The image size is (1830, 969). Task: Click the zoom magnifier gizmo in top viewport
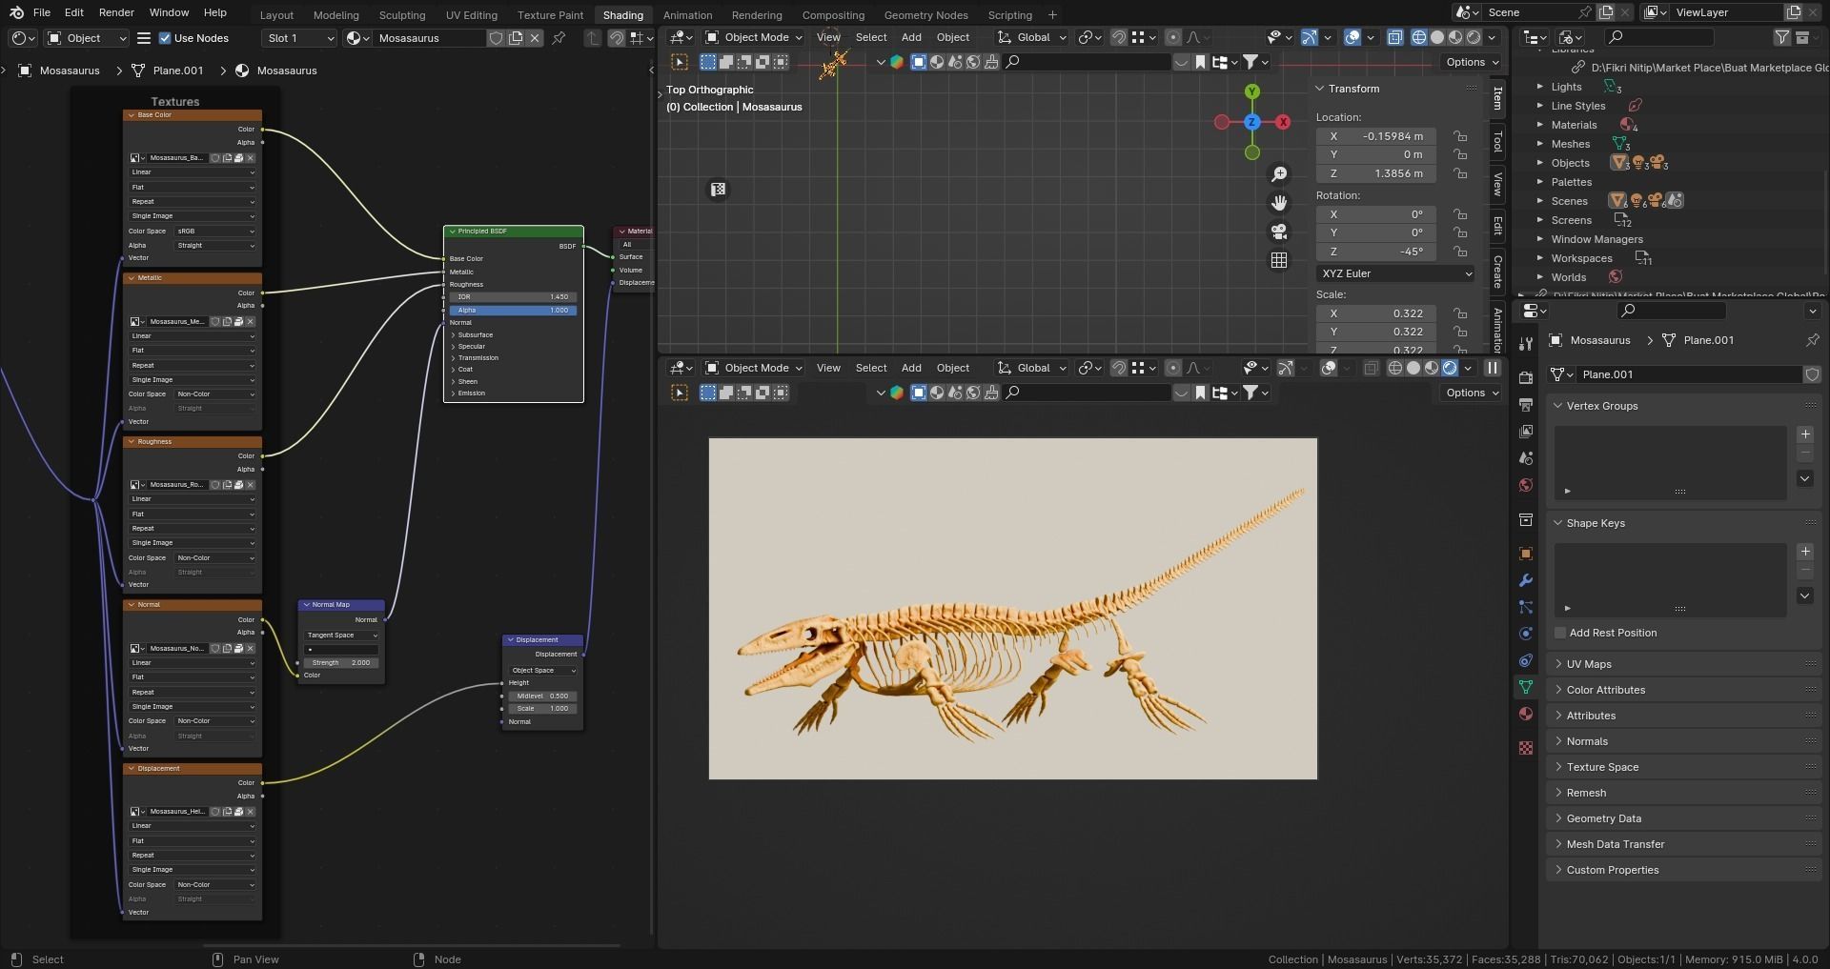pos(1279,174)
